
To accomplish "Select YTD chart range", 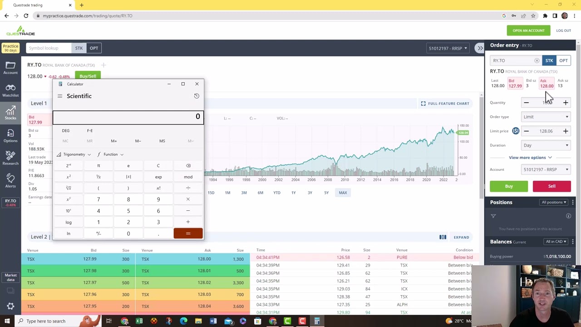I will (277, 193).
